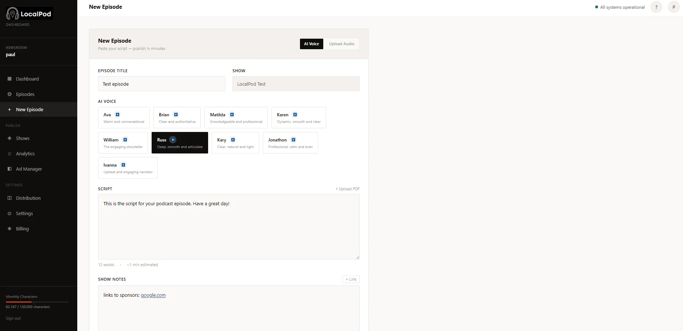
Task: Go to Dashboard in sidebar
Action: click(x=39, y=79)
